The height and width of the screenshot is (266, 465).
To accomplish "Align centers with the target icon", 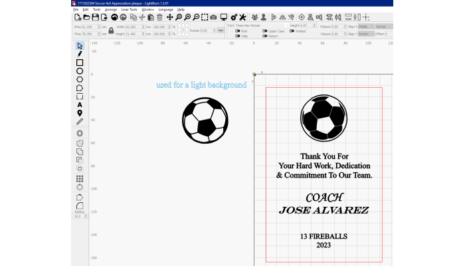I will tap(302, 17).
